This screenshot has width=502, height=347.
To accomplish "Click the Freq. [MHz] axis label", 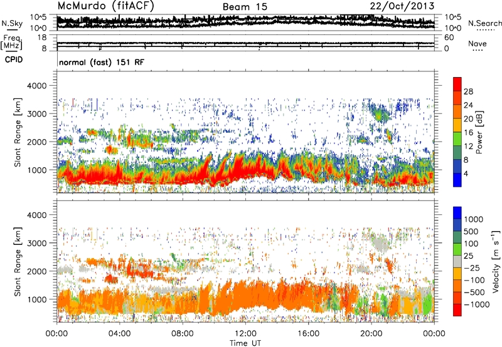I will pos(11,43).
